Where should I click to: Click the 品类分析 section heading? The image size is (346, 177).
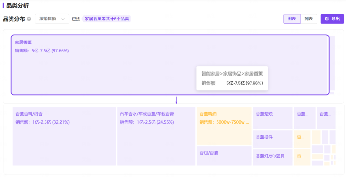tap(17, 5)
